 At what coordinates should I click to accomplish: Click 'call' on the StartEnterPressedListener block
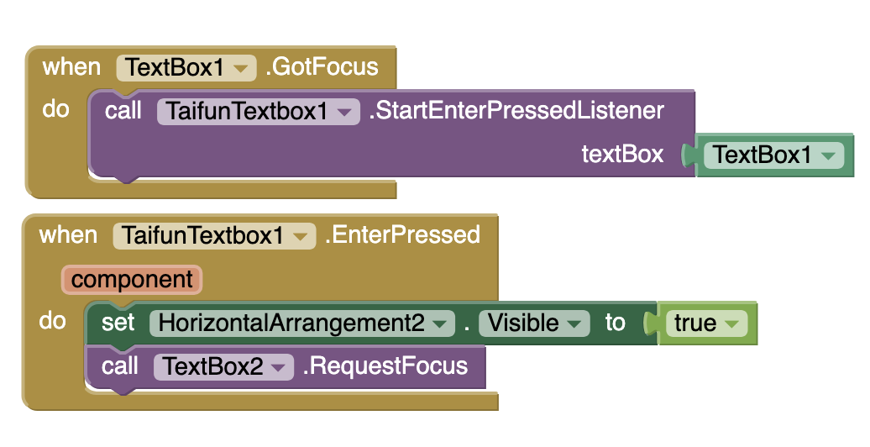point(123,111)
